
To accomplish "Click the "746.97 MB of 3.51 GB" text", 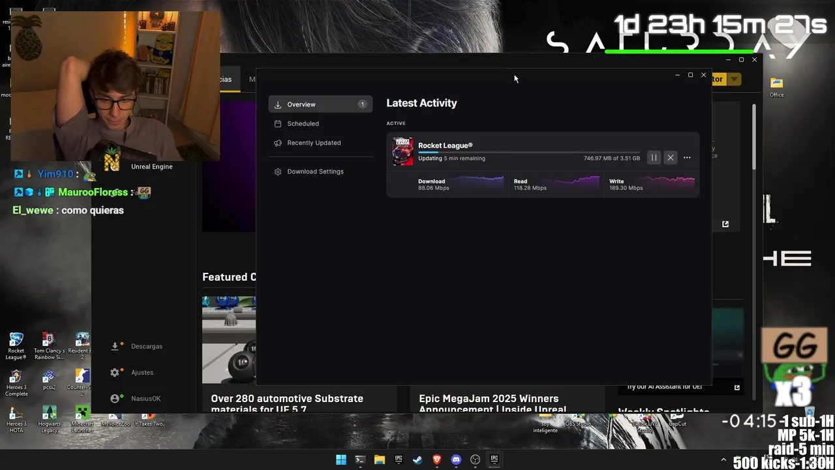I will point(611,159).
